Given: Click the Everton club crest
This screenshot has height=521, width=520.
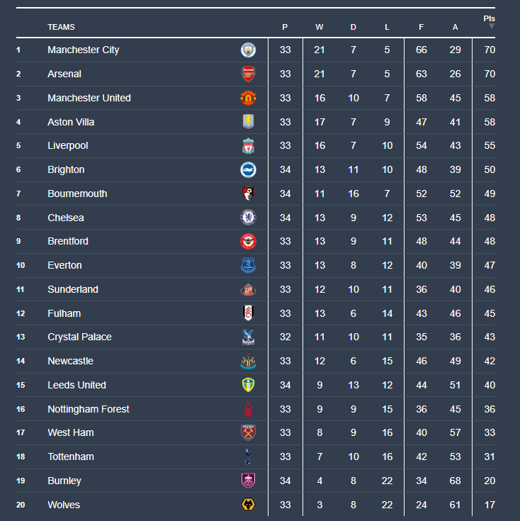Looking at the screenshot, I should 248,265.
